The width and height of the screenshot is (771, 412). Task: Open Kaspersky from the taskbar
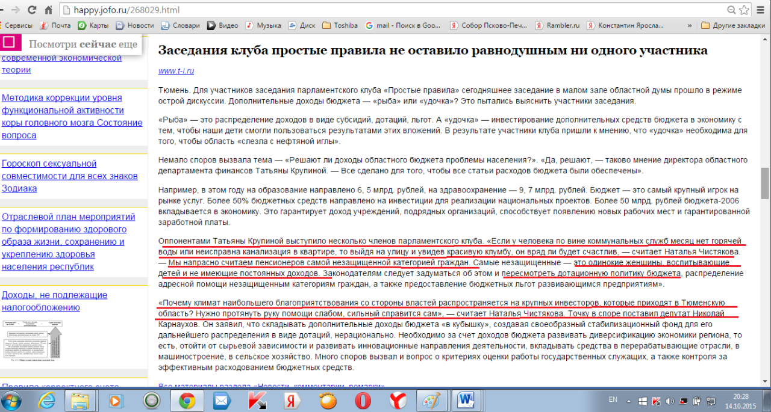(x=258, y=400)
